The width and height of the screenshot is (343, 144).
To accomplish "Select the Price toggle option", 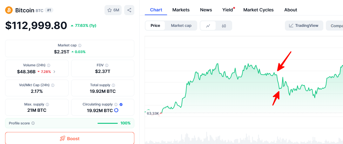I will [x=155, y=26].
